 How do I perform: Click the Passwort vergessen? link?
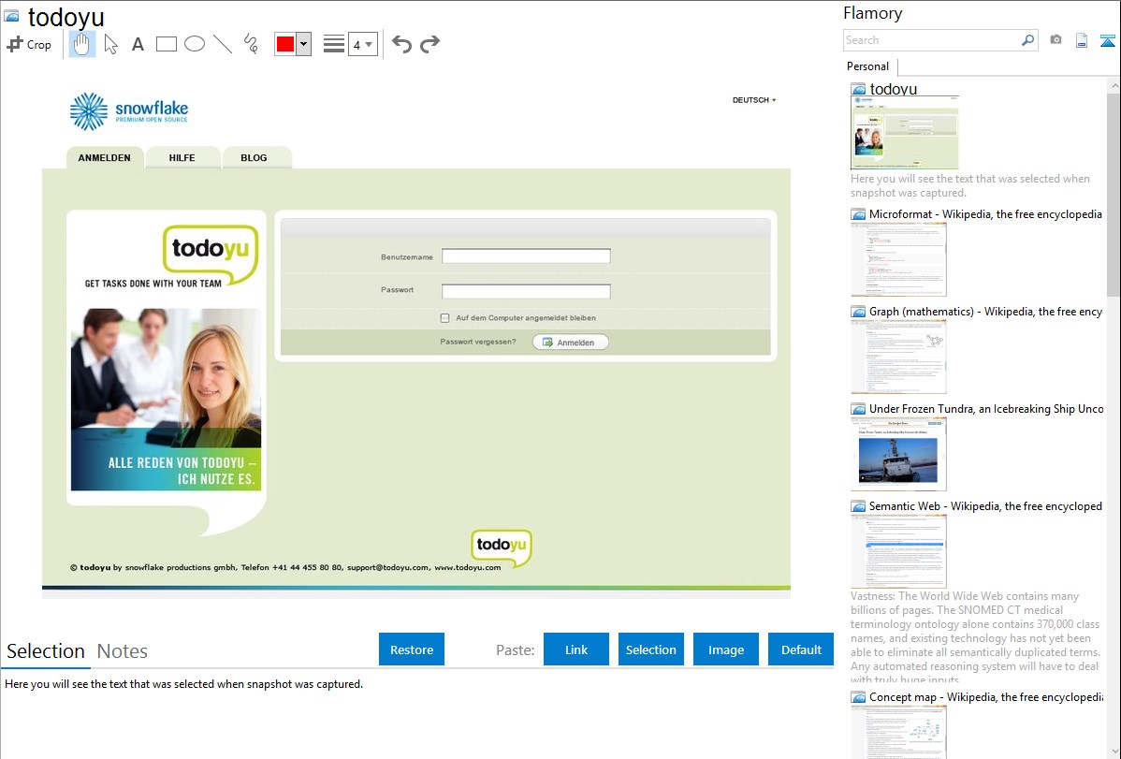pyautogui.click(x=477, y=342)
